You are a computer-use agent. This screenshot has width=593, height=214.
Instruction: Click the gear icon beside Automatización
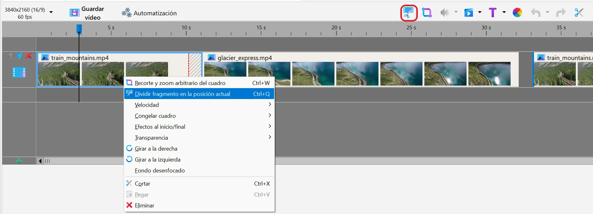(126, 13)
